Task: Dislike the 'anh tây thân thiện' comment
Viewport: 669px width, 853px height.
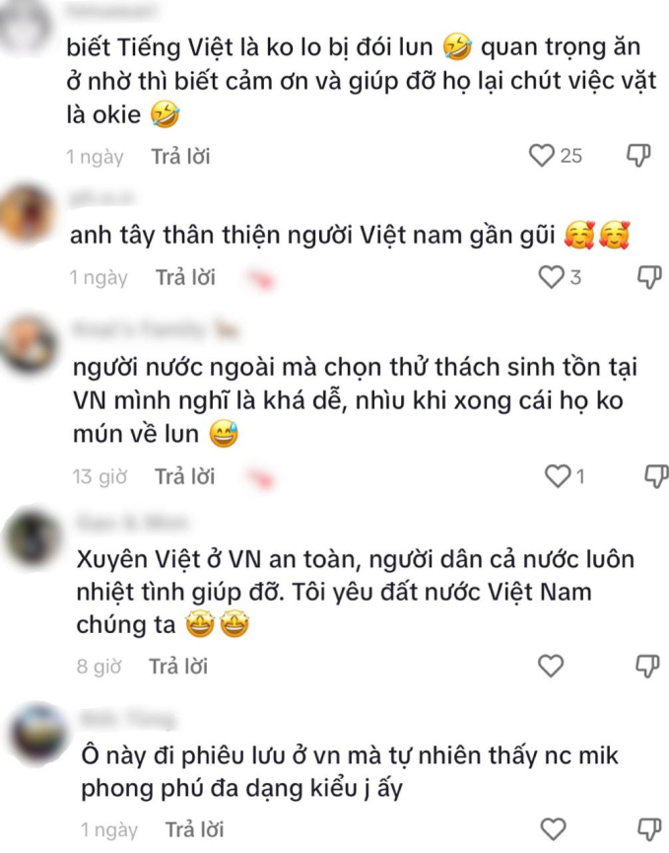Action: 649,277
